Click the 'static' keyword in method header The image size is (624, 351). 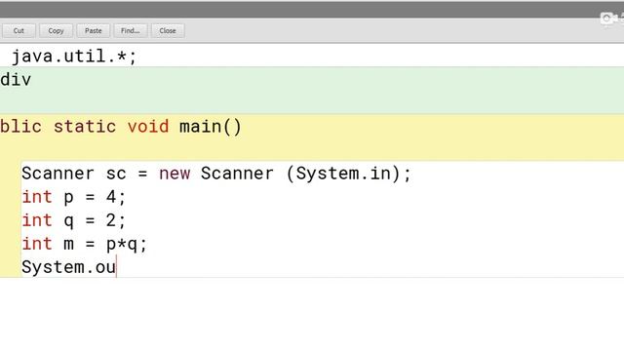[x=85, y=127]
